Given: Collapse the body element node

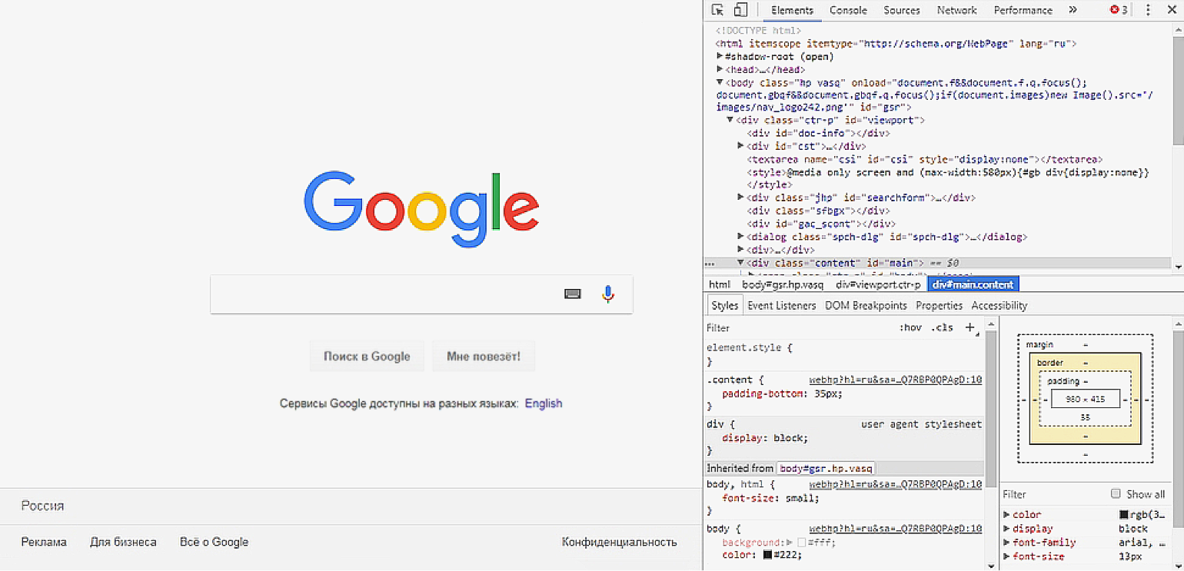Looking at the screenshot, I should pyautogui.click(x=720, y=82).
